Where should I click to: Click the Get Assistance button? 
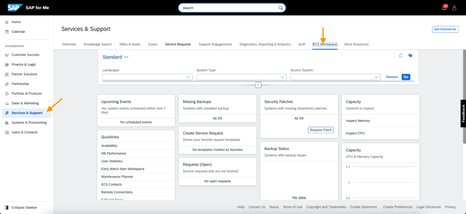click(x=445, y=29)
